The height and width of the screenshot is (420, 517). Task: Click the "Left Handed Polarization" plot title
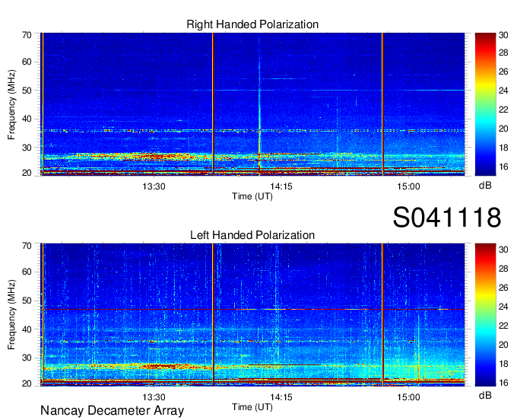pos(252,235)
